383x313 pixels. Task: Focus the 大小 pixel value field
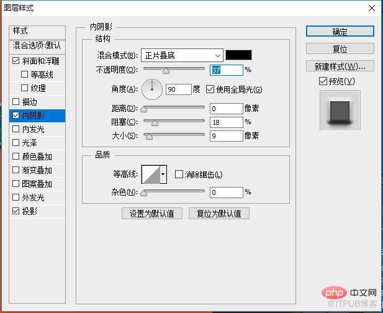click(227, 136)
